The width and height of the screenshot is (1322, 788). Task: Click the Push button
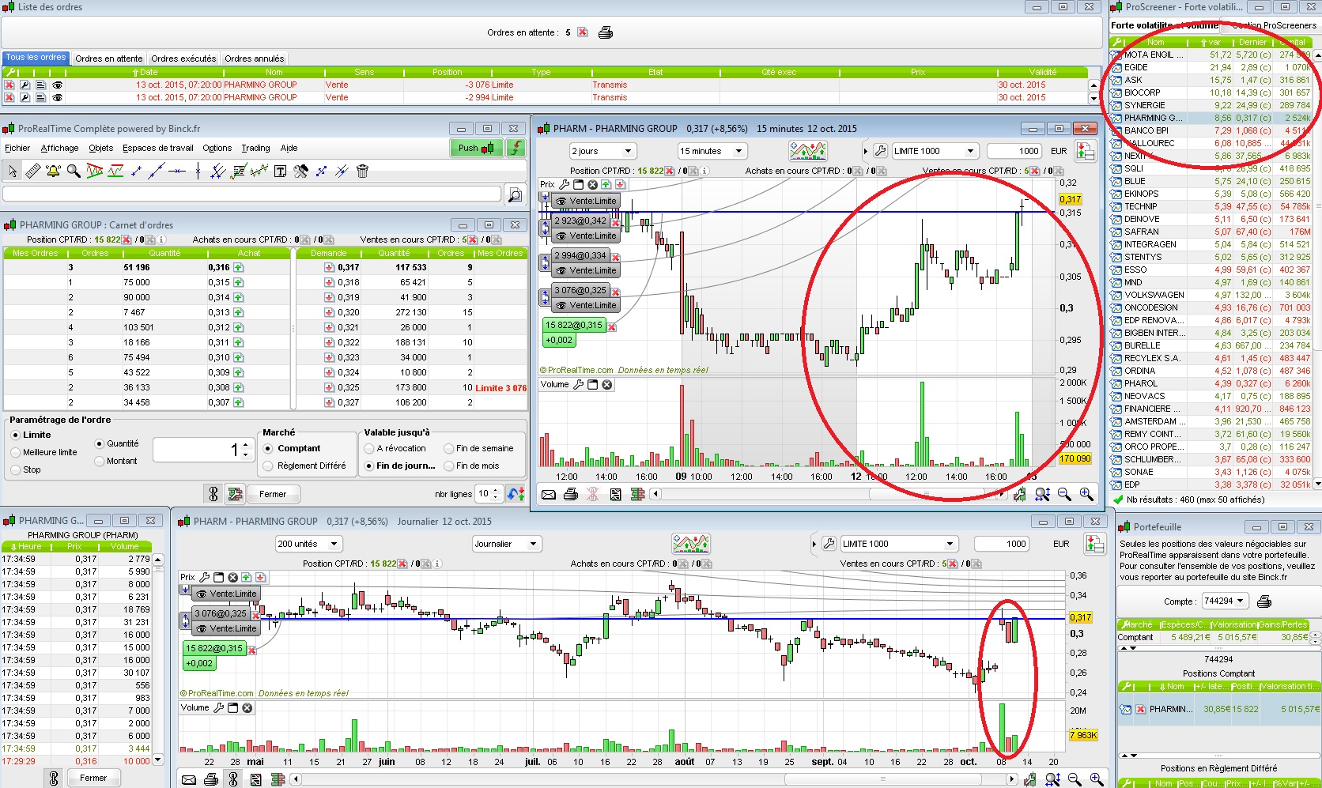point(476,148)
